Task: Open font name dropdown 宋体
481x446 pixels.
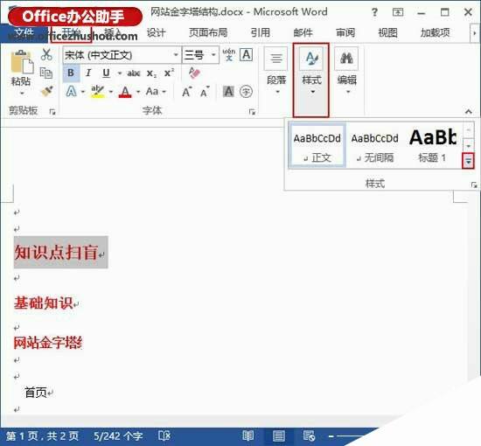Action: pos(176,55)
